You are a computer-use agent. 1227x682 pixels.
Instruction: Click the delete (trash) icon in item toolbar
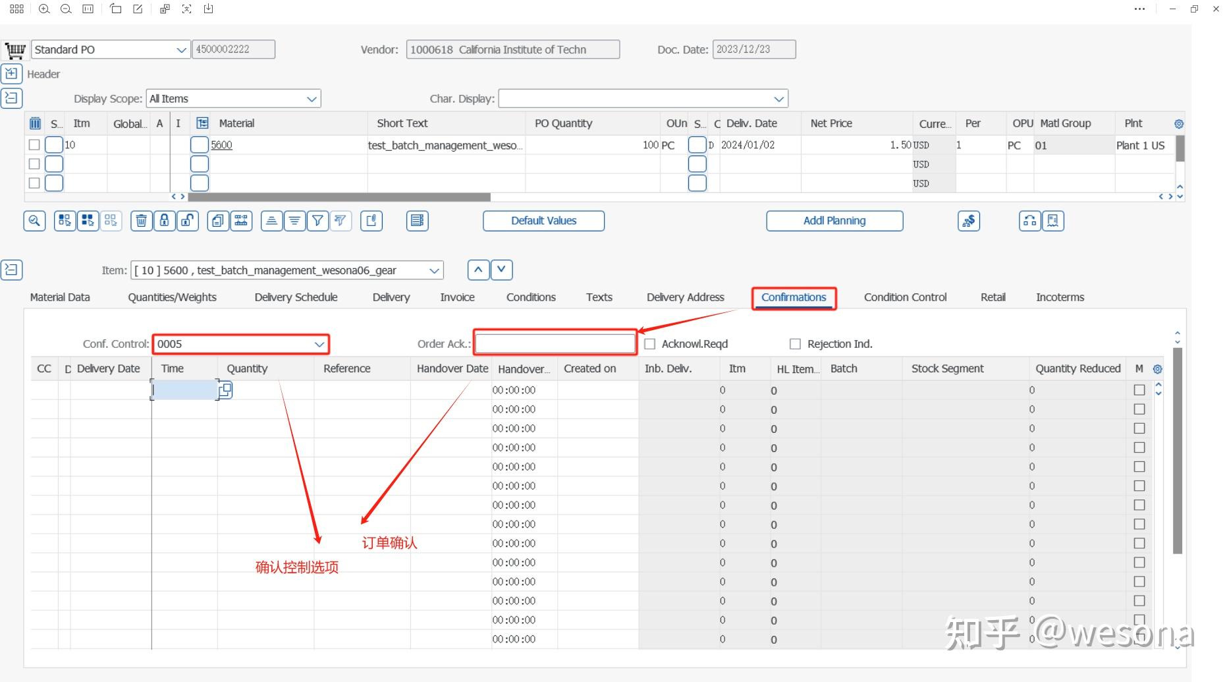pyautogui.click(x=141, y=221)
